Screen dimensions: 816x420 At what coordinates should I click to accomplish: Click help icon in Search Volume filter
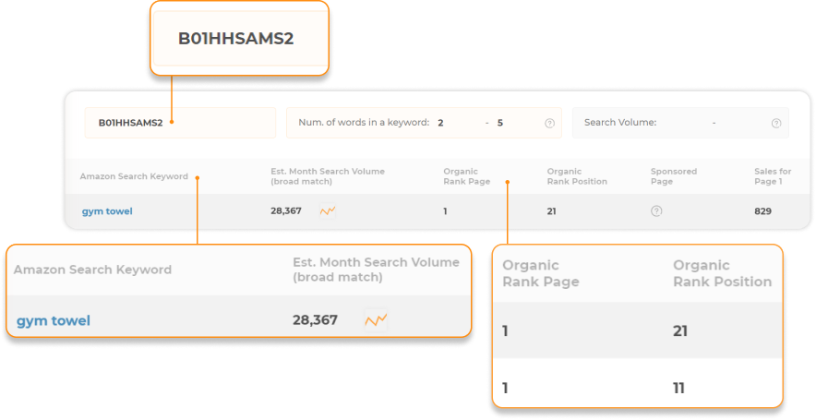(776, 123)
